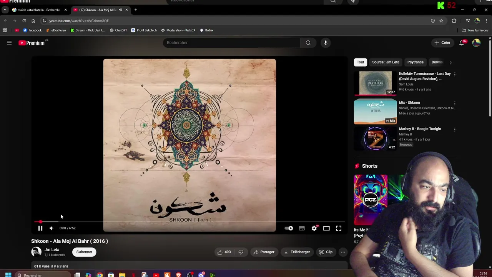The width and height of the screenshot is (492, 277).
Task: Open the Brave browser taskbar icon
Action: 178,275
